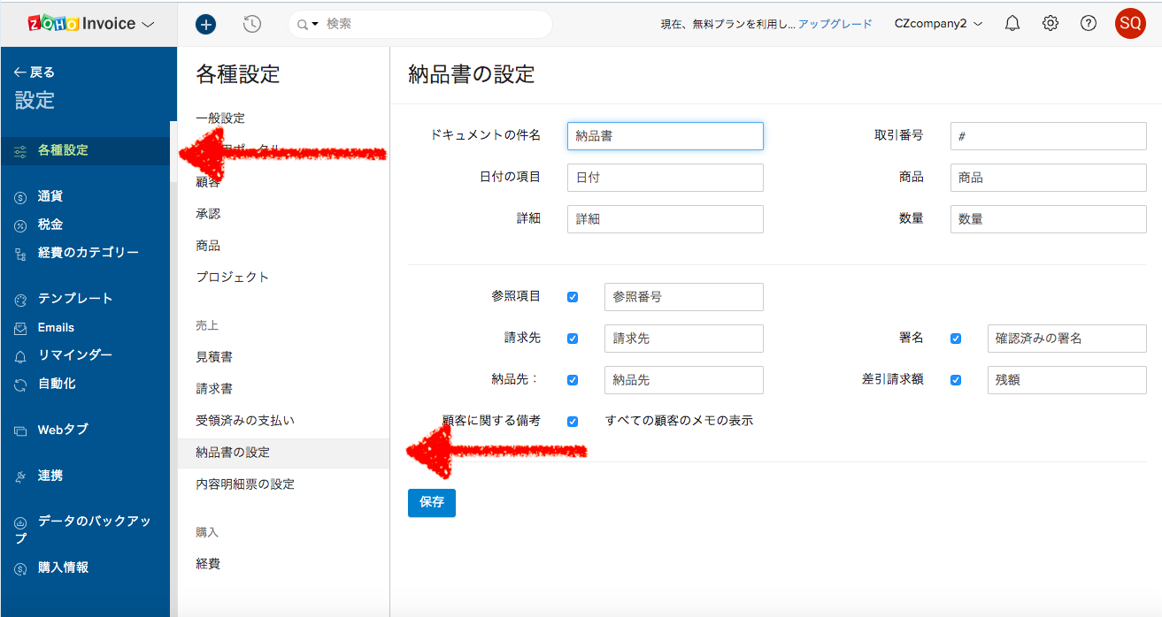This screenshot has width=1162, height=617.
Task: Click the リマインダー bell icon
Action: coord(20,356)
